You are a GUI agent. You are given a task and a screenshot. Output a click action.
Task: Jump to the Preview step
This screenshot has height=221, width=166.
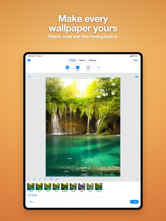point(99,68)
